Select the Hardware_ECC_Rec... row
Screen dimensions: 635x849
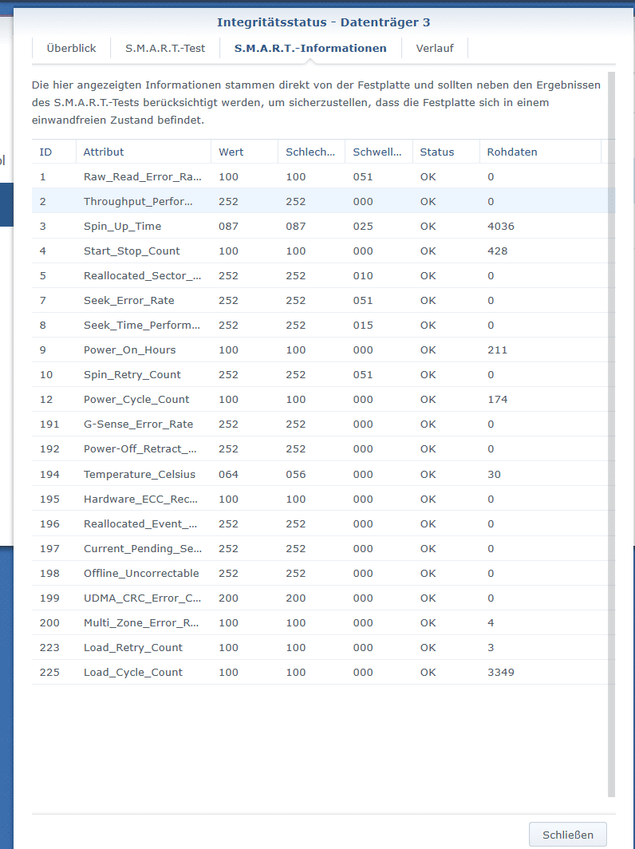[x=323, y=500]
